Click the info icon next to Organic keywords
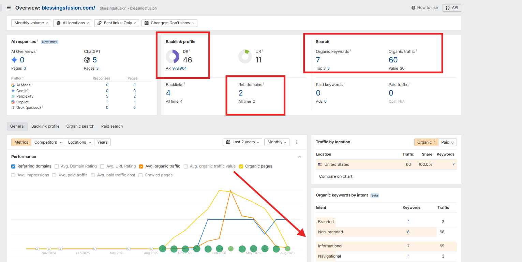This screenshot has height=262, width=522. [x=351, y=51]
